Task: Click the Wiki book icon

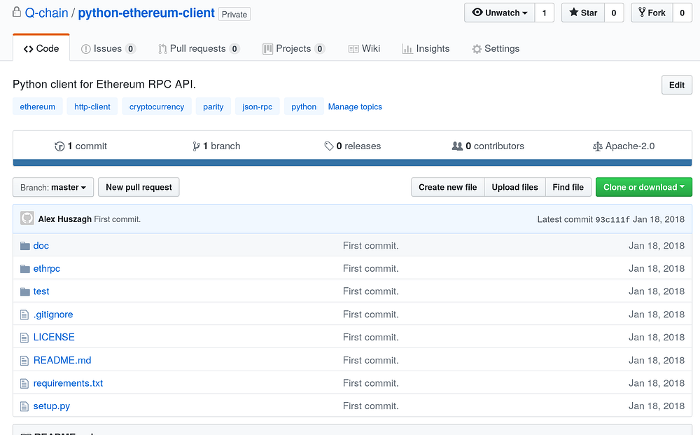Action: click(353, 48)
